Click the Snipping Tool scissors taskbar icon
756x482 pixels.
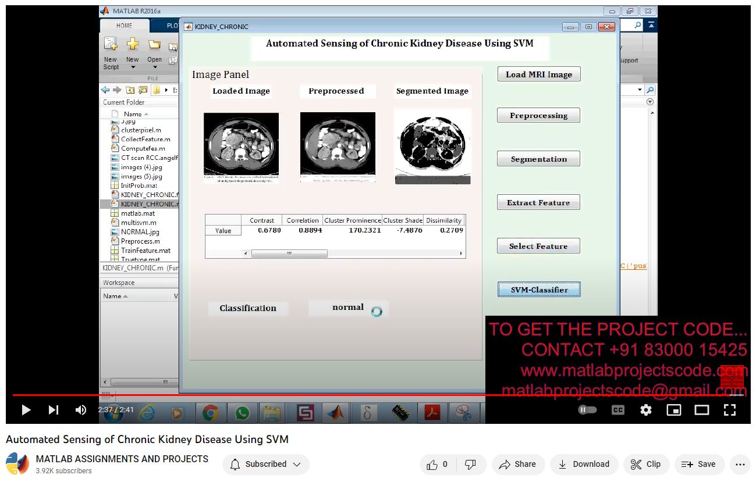pos(464,413)
